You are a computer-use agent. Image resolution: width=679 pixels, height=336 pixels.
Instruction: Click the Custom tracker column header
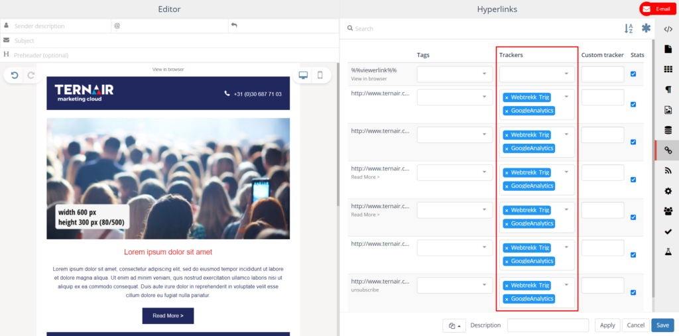(602, 55)
